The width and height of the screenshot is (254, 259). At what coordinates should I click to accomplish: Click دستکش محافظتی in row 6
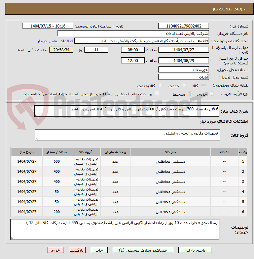(x=170, y=212)
